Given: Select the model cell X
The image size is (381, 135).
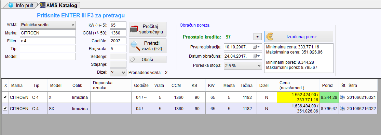Looking at the screenshot, I should [x=59, y=97].
